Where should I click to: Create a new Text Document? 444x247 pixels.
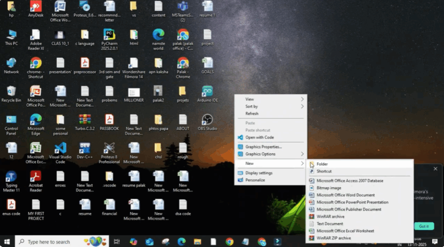tap(359, 224)
